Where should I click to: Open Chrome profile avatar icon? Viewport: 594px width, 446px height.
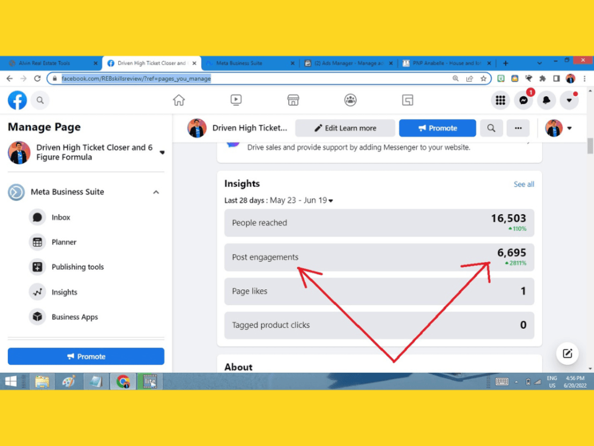570,78
